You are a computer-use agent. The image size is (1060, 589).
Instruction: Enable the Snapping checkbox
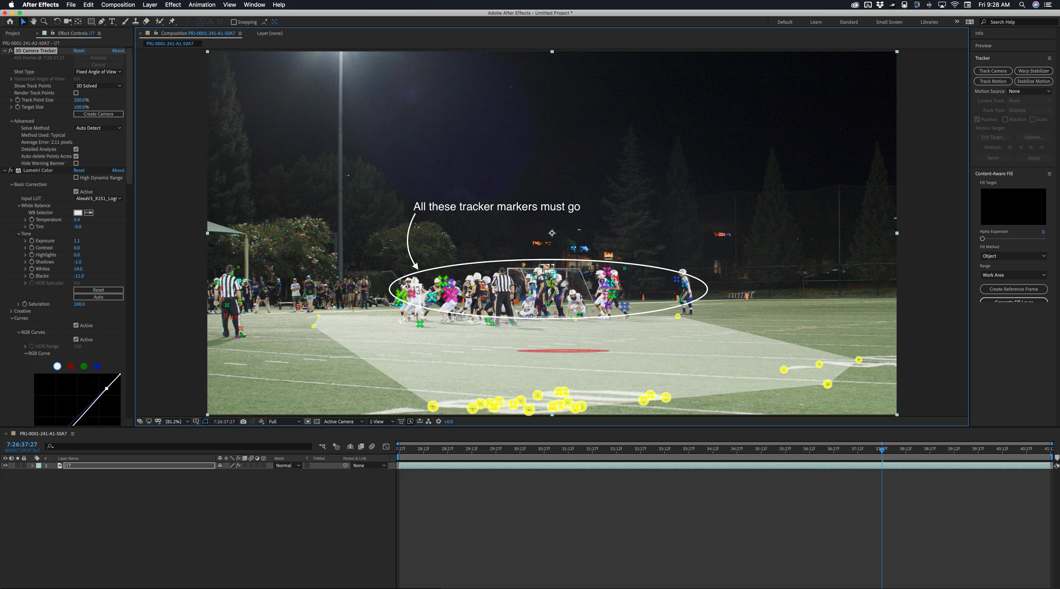[234, 22]
